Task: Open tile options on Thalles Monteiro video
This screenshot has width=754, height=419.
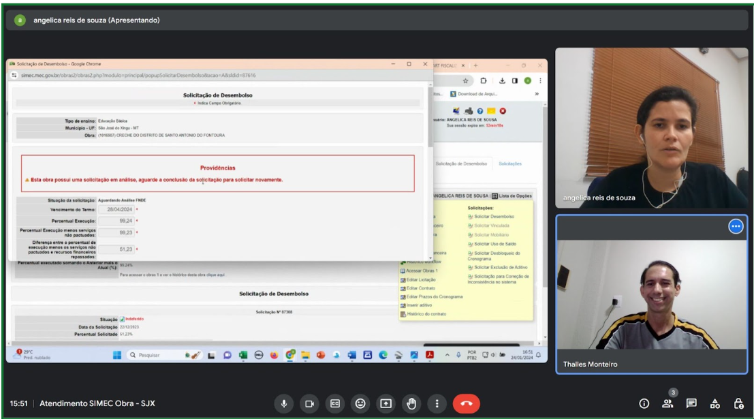Action: pyautogui.click(x=736, y=227)
